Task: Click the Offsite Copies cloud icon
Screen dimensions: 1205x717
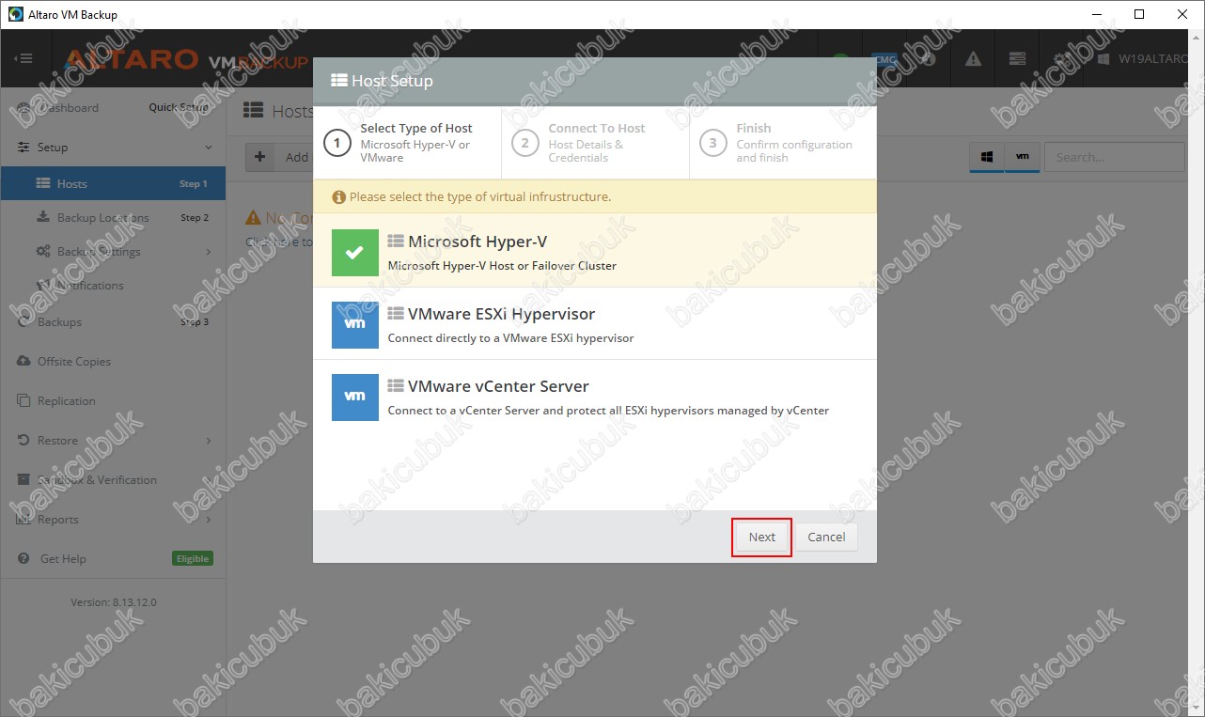Action: (x=23, y=361)
